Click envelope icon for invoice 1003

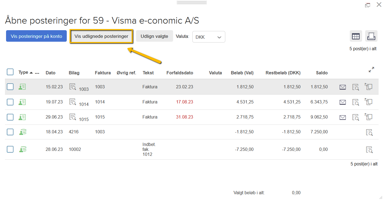pos(343,87)
